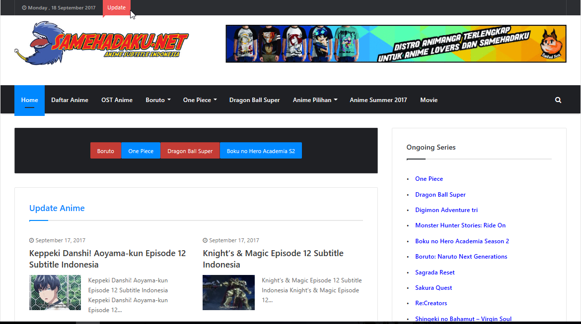Click the Ongoing Series heading

pos(431,147)
